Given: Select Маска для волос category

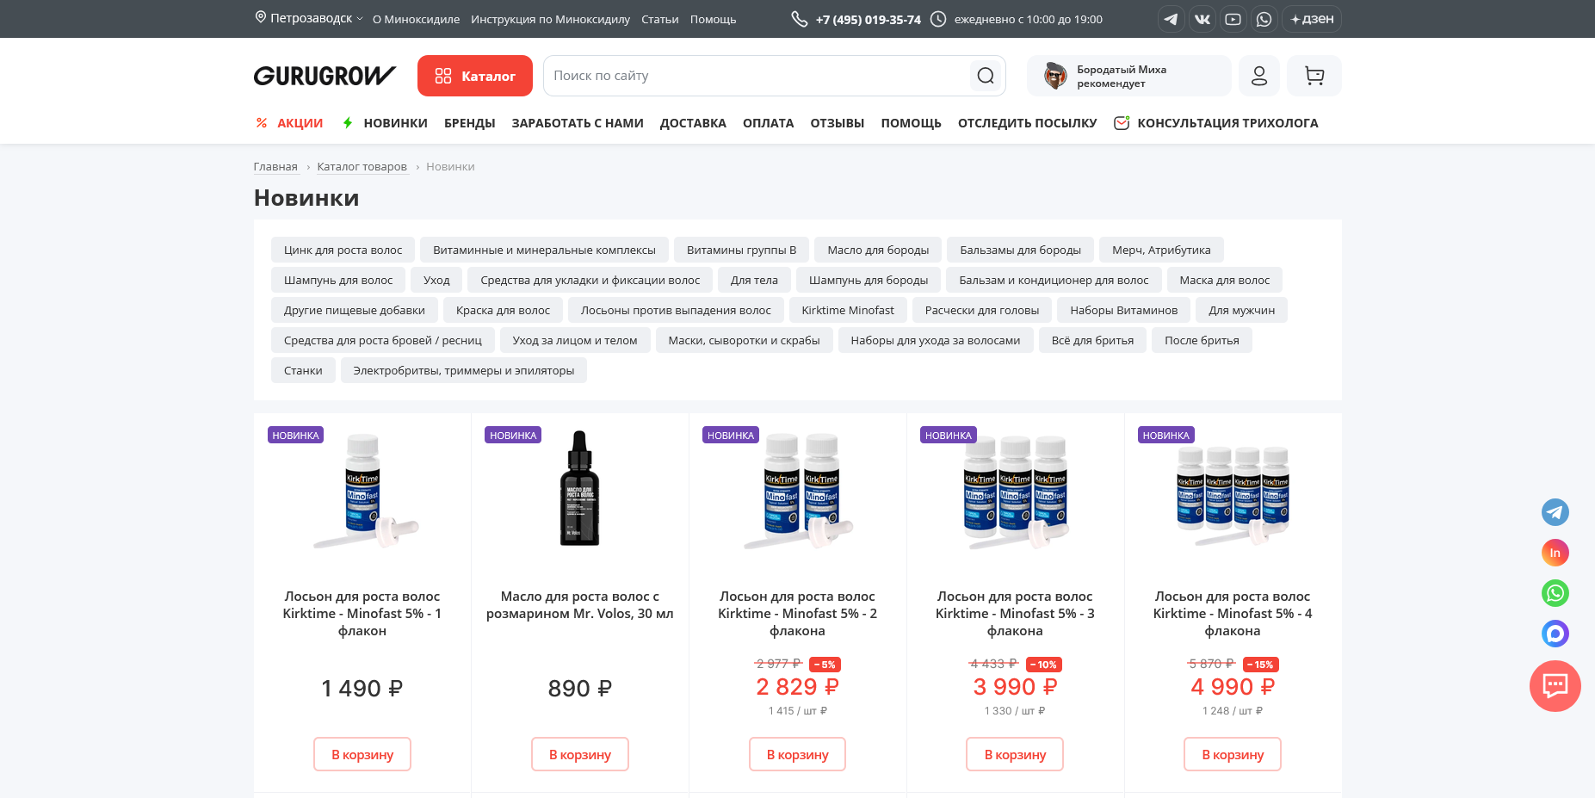Looking at the screenshot, I should coord(1225,280).
